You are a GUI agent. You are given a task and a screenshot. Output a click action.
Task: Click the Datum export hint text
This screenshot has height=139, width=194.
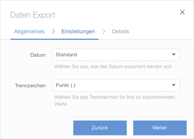tap(113, 67)
